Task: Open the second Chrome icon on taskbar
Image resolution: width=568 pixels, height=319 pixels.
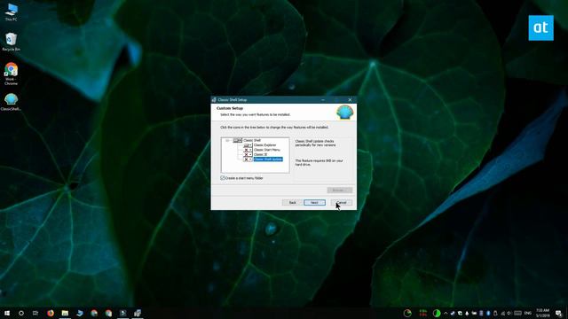Action: pyautogui.click(x=108, y=313)
